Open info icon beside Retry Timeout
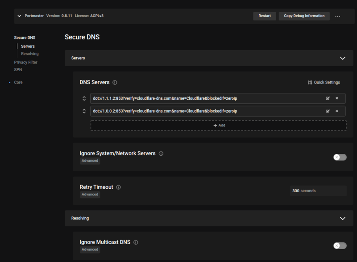The width and height of the screenshot is (357, 262). point(119,187)
